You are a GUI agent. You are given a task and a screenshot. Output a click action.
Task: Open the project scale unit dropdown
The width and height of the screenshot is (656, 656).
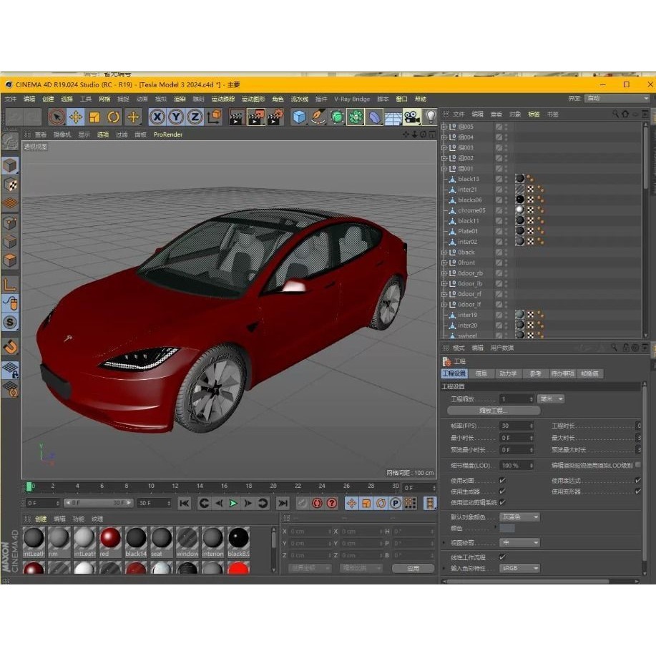tap(551, 399)
